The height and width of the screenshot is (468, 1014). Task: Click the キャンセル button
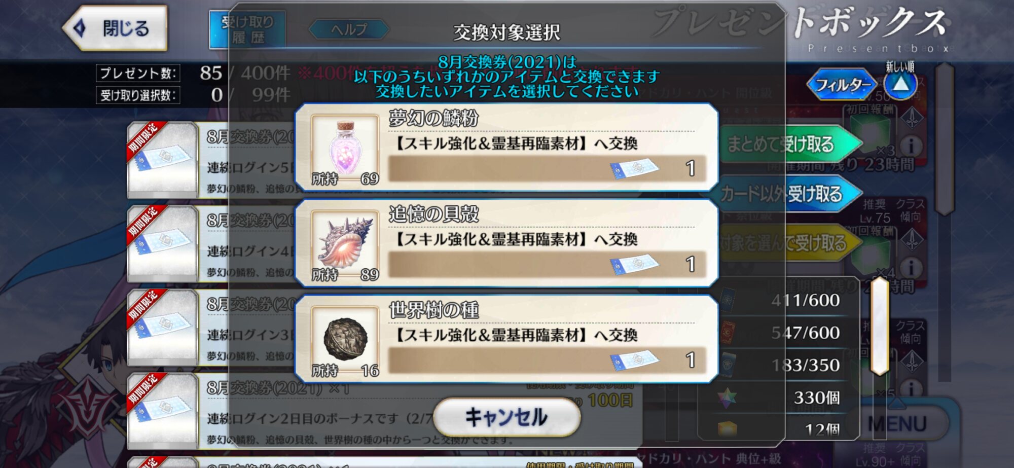(x=506, y=417)
